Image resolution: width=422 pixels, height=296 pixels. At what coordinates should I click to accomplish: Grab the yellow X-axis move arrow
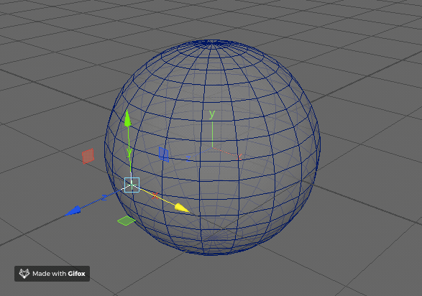(x=182, y=208)
